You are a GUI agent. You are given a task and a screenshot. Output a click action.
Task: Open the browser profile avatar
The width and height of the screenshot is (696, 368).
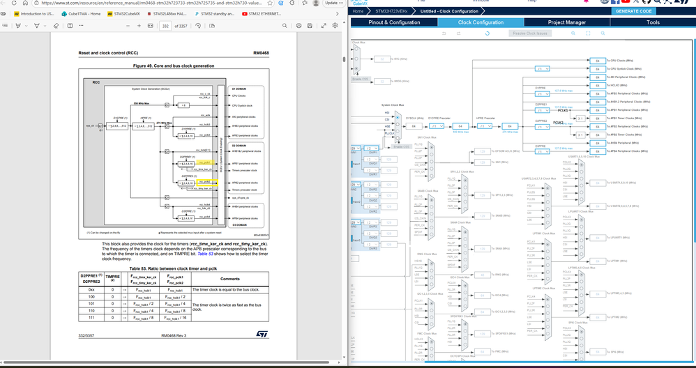pos(316,3)
